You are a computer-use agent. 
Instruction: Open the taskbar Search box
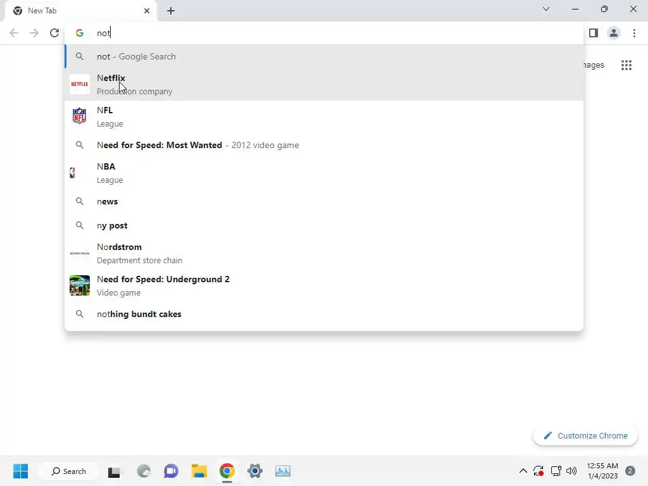[68, 471]
